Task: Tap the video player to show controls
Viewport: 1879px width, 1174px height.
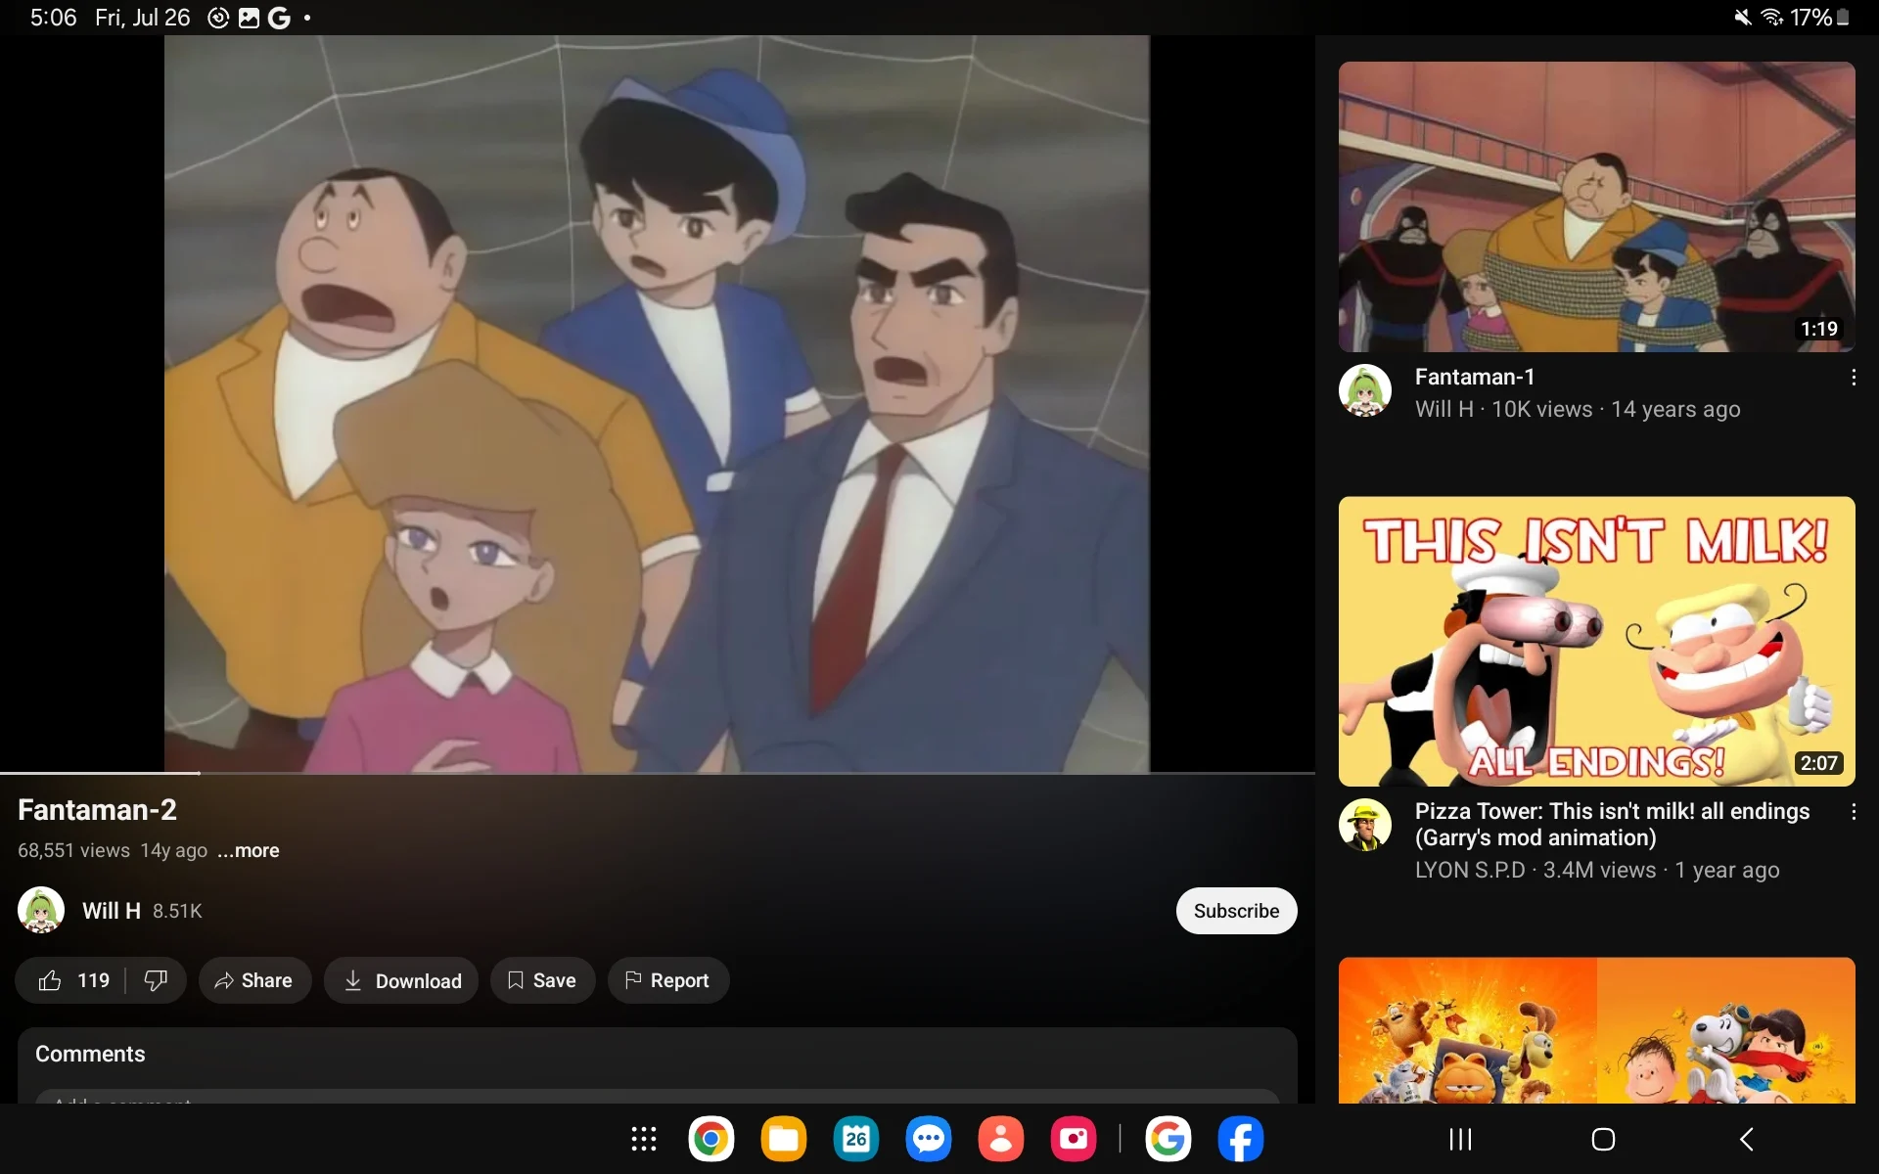Action: click(x=657, y=404)
